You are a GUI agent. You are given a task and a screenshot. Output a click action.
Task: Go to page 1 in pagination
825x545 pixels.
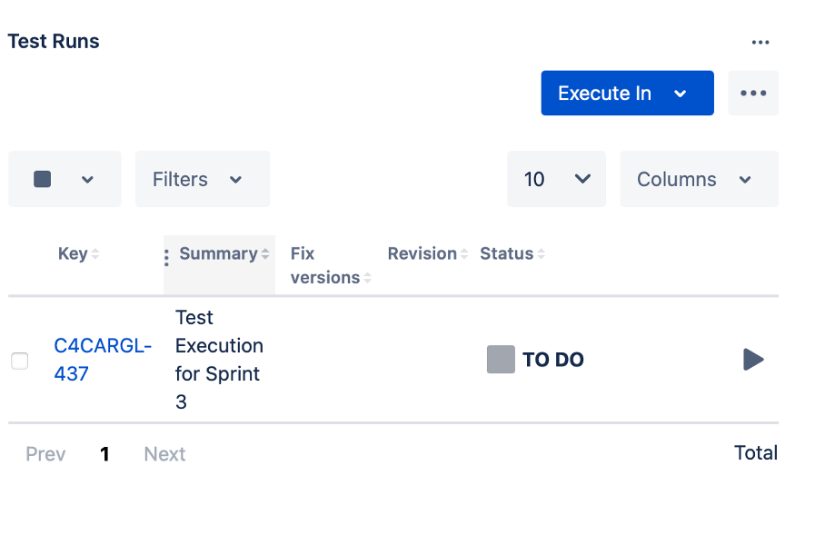pos(104,454)
